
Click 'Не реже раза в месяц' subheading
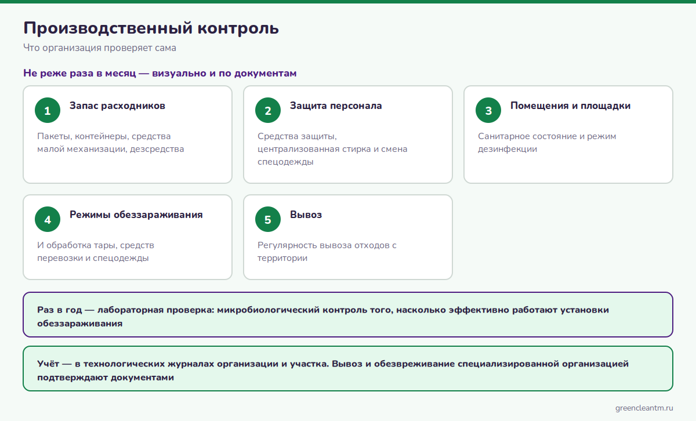tap(159, 74)
